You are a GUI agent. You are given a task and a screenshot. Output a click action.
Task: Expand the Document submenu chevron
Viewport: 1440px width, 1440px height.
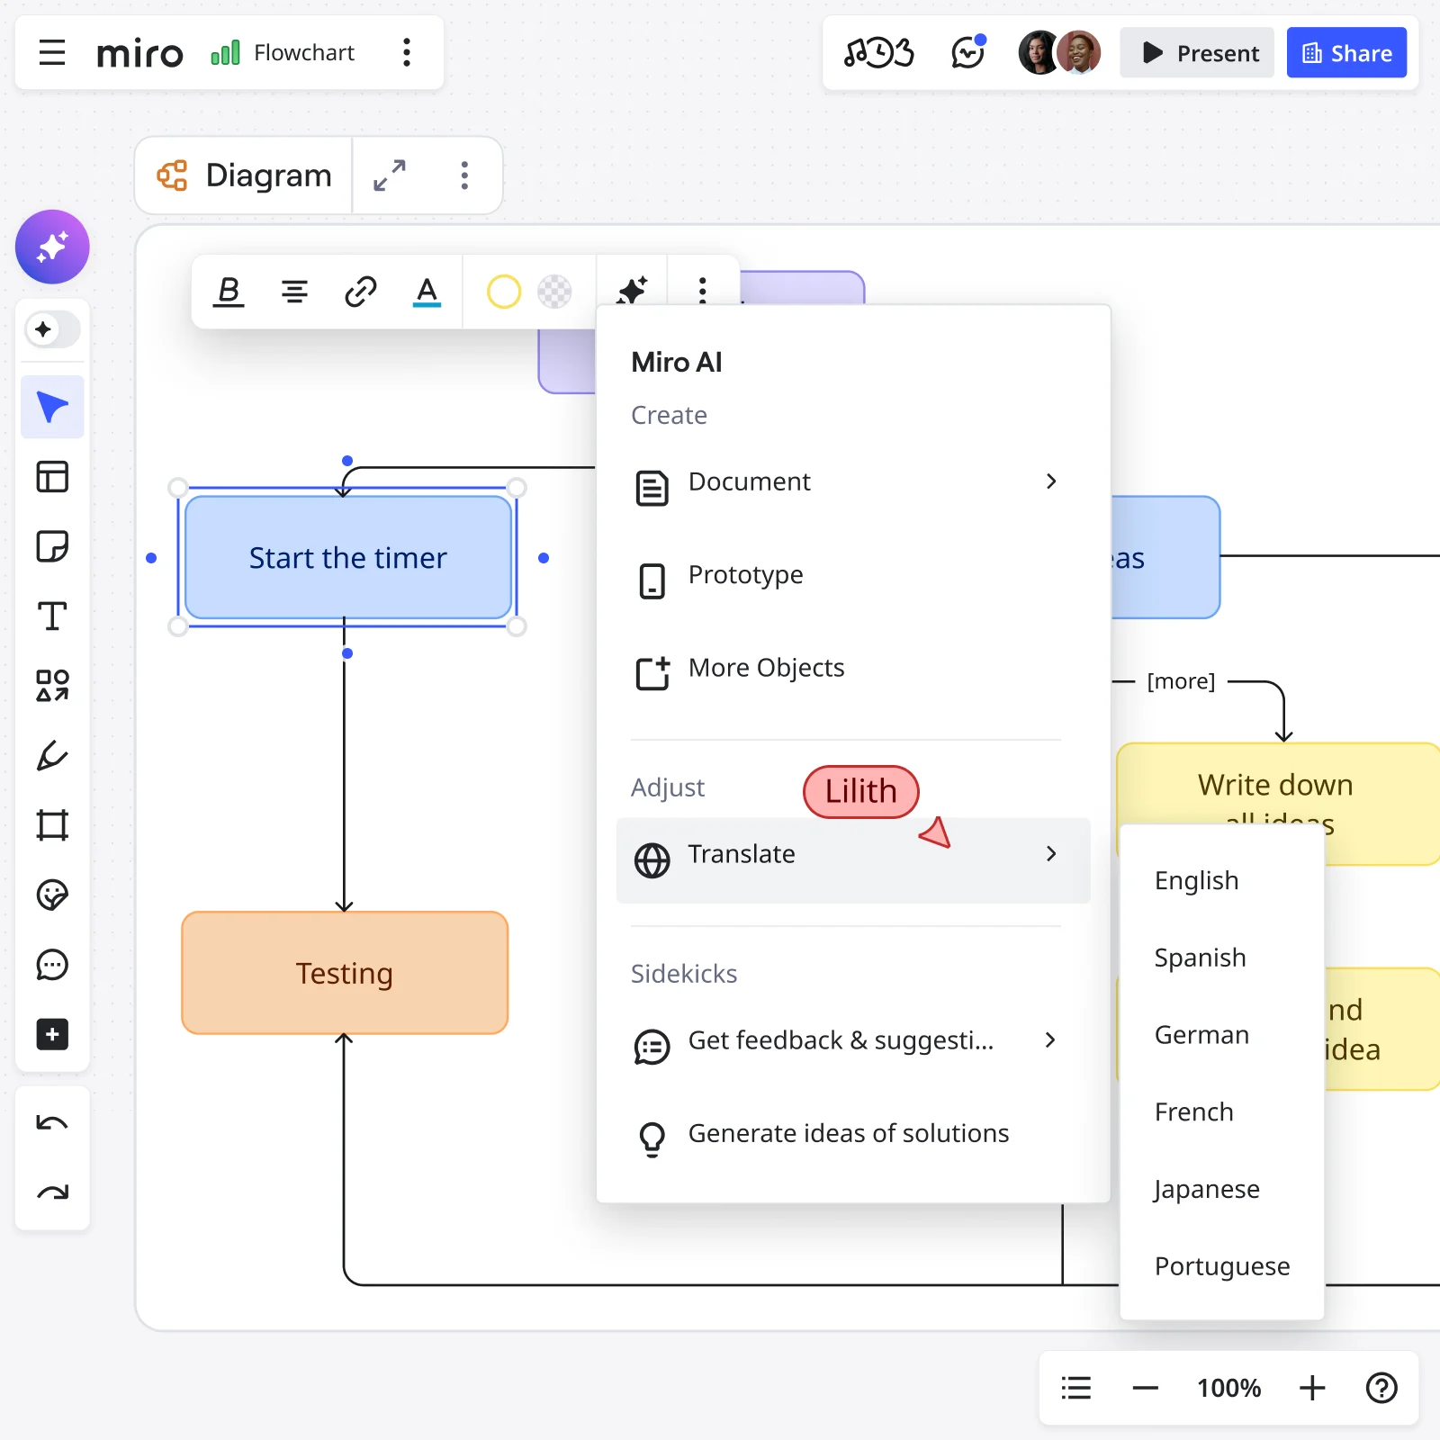[x=1051, y=482]
